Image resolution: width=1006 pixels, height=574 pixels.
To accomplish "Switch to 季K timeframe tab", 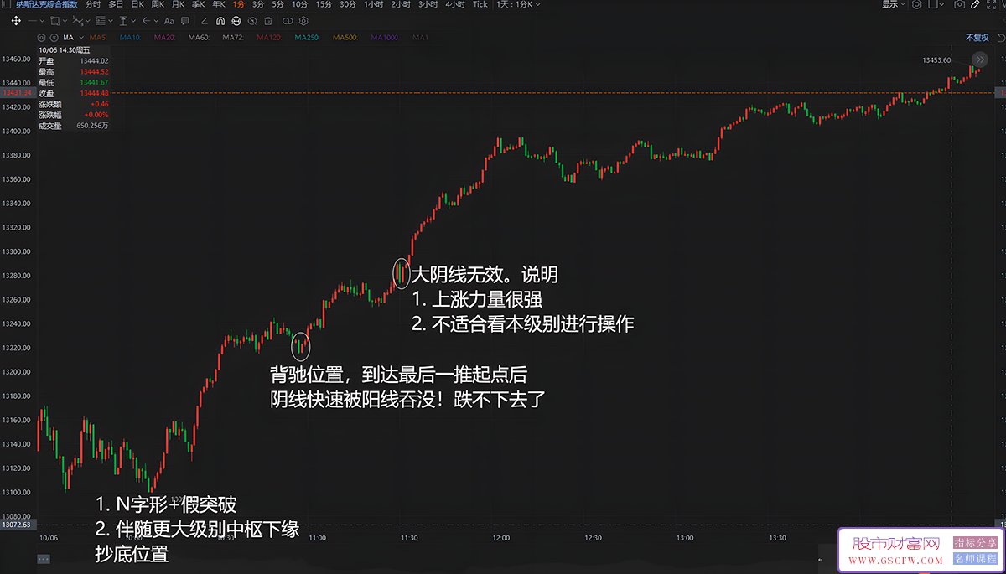I will coord(199,4).
